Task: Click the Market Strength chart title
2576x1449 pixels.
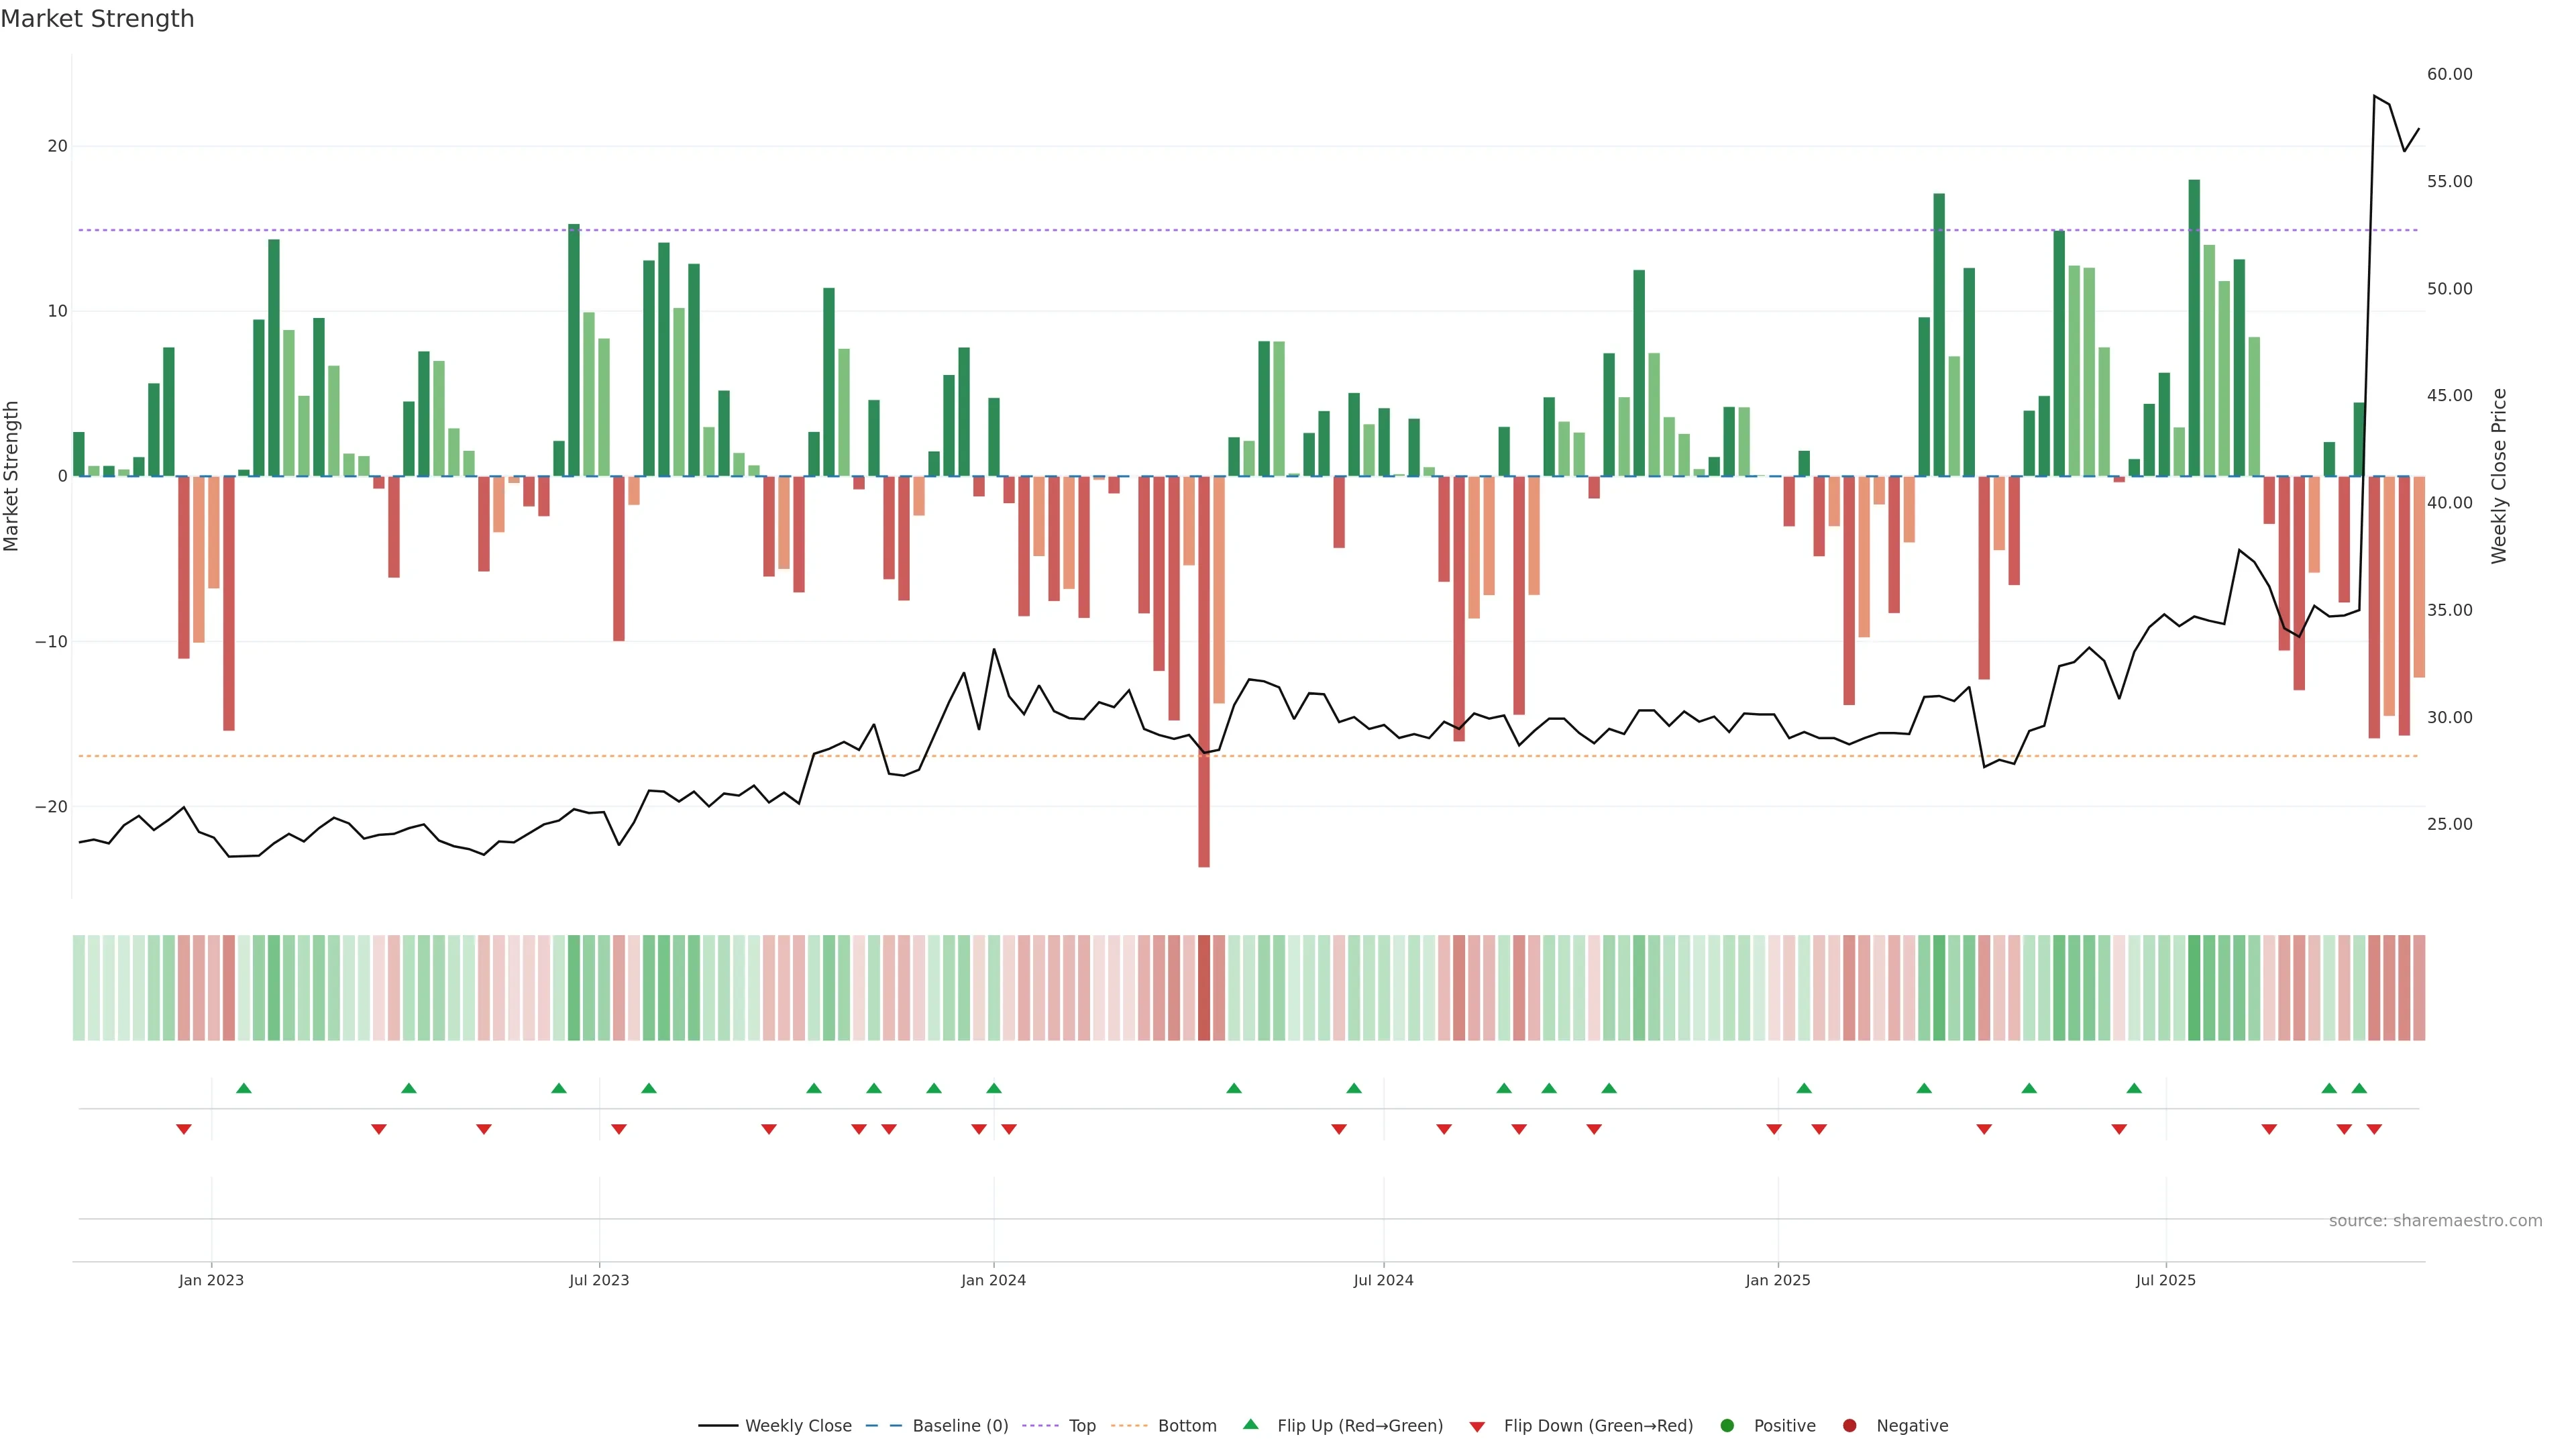Action: point(97,19)
